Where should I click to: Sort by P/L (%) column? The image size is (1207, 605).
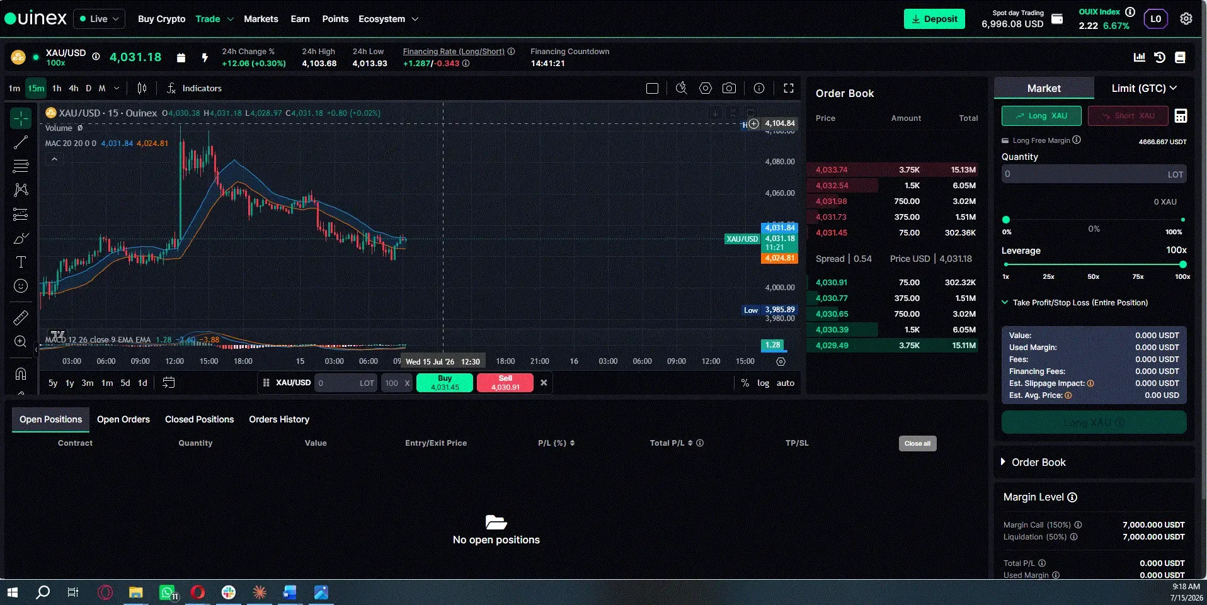pyautogui.click(x=556, y=443)
